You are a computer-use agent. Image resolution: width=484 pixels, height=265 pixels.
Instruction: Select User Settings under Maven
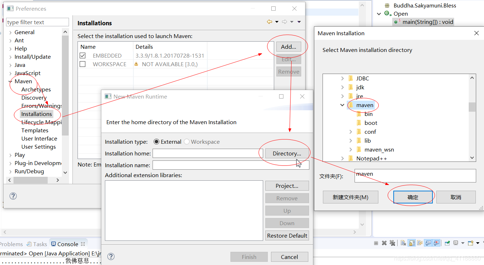[38, 147]
